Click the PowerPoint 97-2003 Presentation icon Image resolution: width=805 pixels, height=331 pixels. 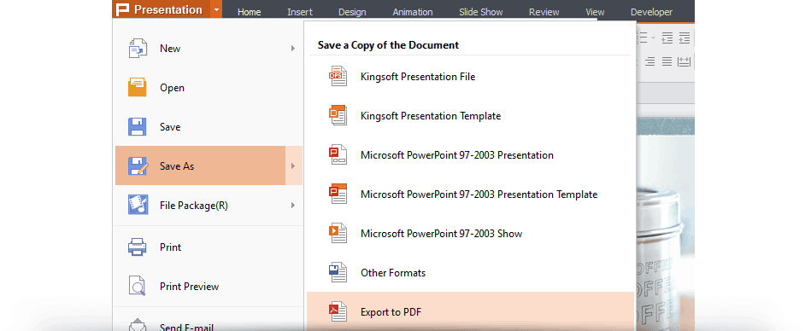(338, 154)
